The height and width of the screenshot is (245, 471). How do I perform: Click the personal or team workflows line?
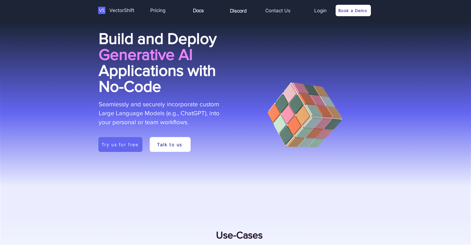[143, 122]
